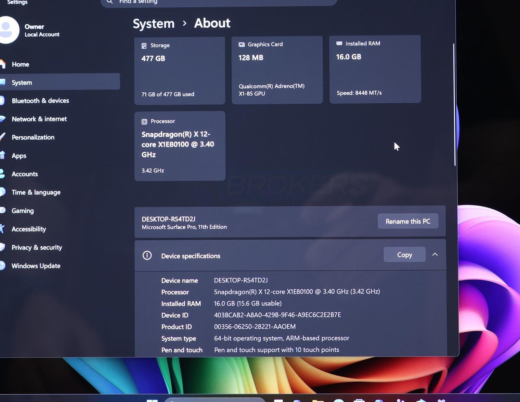Click the Rename this PC button
Image resolution: width=520 pixels, height=402 pixels.
coord(408,221)
